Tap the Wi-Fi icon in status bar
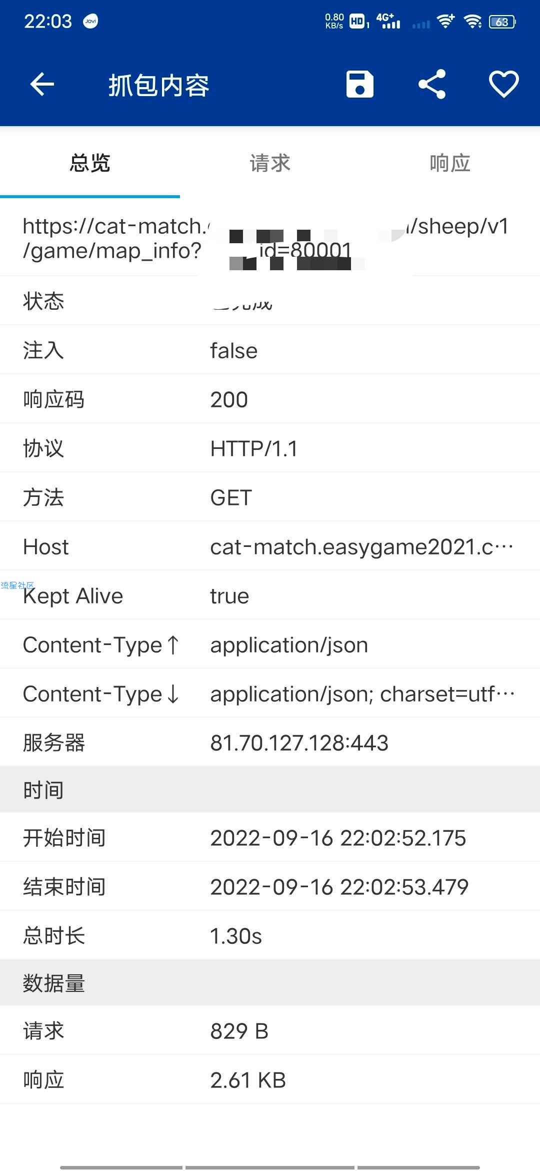540x1171 pixels. (x=472, y=22)
